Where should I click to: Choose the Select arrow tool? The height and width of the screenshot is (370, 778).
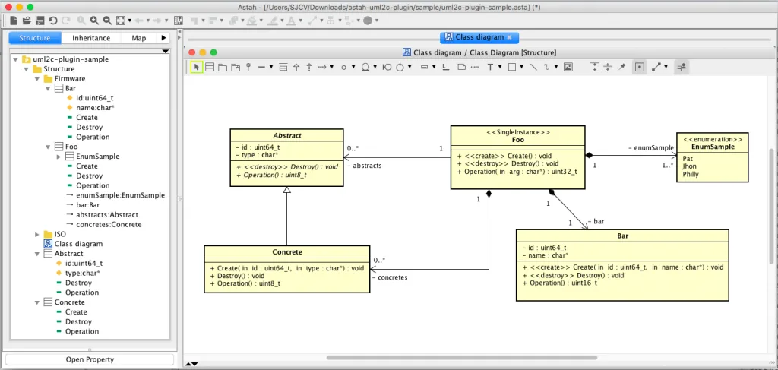click(197, 67)
